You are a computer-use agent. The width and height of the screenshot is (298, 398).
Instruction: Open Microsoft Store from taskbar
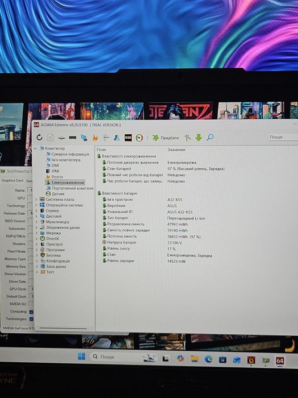click(x=223, y=359)
